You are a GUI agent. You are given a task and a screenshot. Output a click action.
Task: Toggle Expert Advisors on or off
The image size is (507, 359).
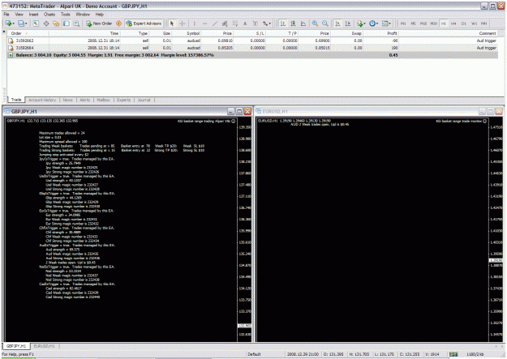144,24
